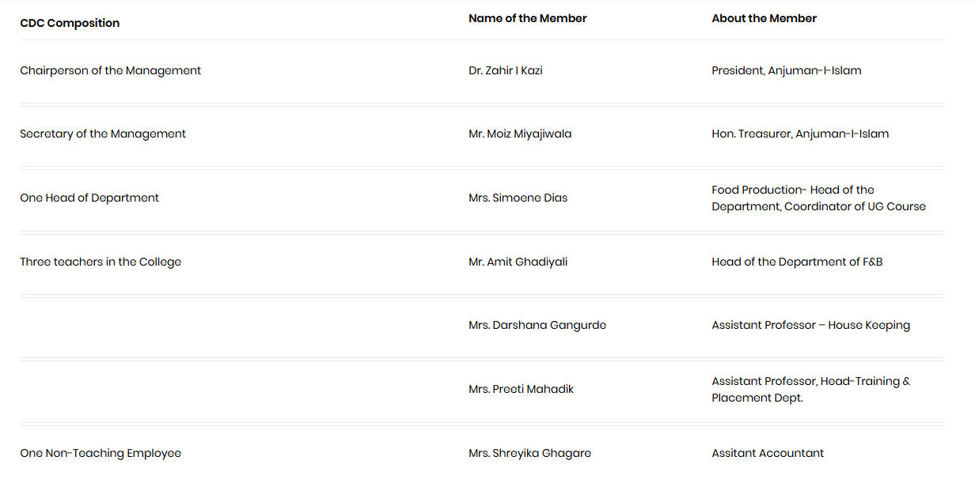Image resolution: width=975 pixels, height=483 pixels.
Task: Click the CDC Composition column header
Action: coord(70,23)
